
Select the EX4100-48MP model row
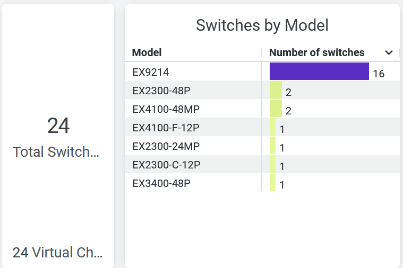166,109
